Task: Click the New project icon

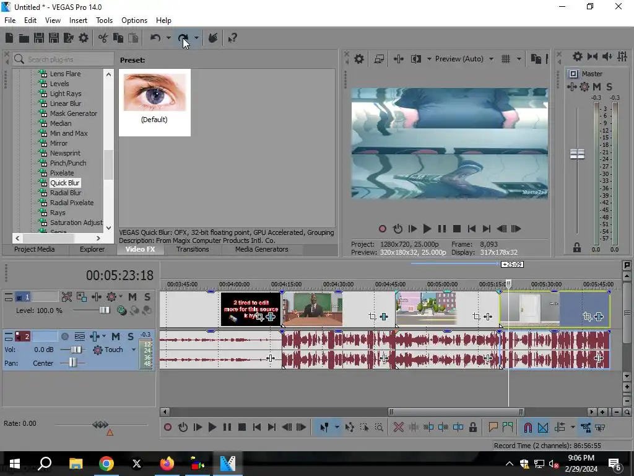Action: [x=9, y=38]
